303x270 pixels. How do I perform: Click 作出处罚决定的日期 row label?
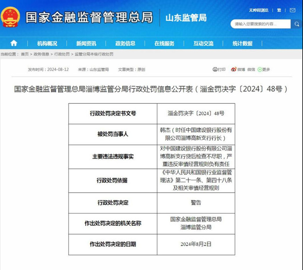pos(113,244)
